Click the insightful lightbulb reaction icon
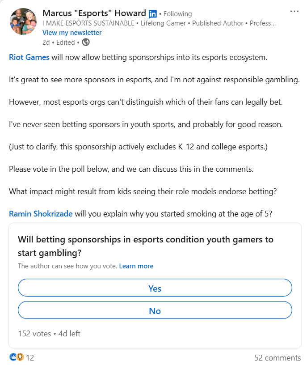The image size is (307, 365). pyautogui.click(x=20, y=357)
